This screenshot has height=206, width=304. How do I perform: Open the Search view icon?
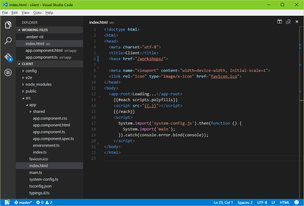[8, 41]
